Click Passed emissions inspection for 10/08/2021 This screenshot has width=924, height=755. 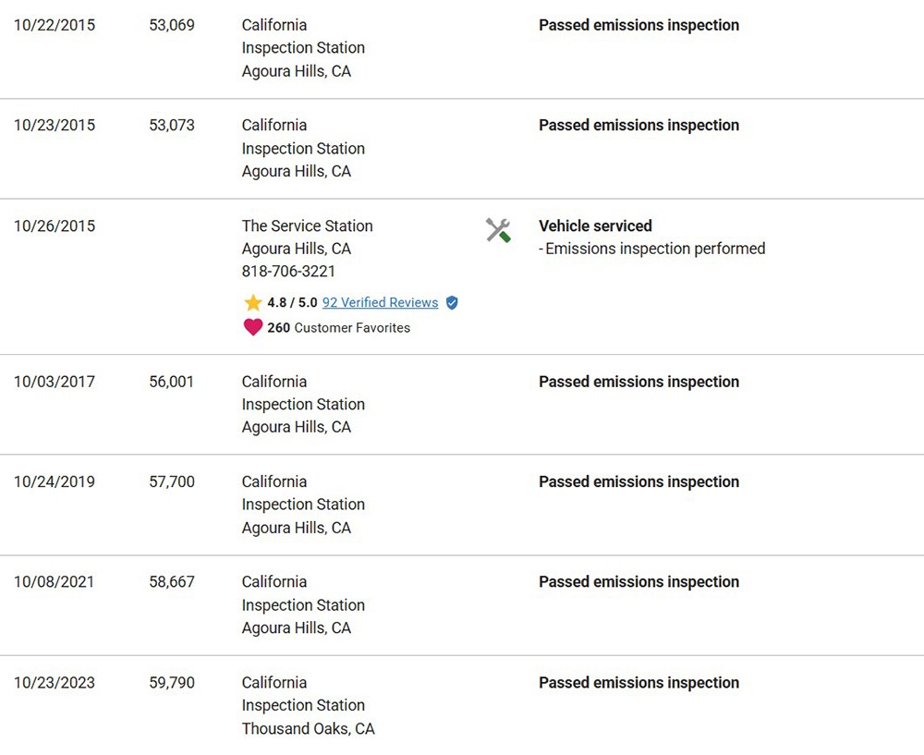pos(638,582)
